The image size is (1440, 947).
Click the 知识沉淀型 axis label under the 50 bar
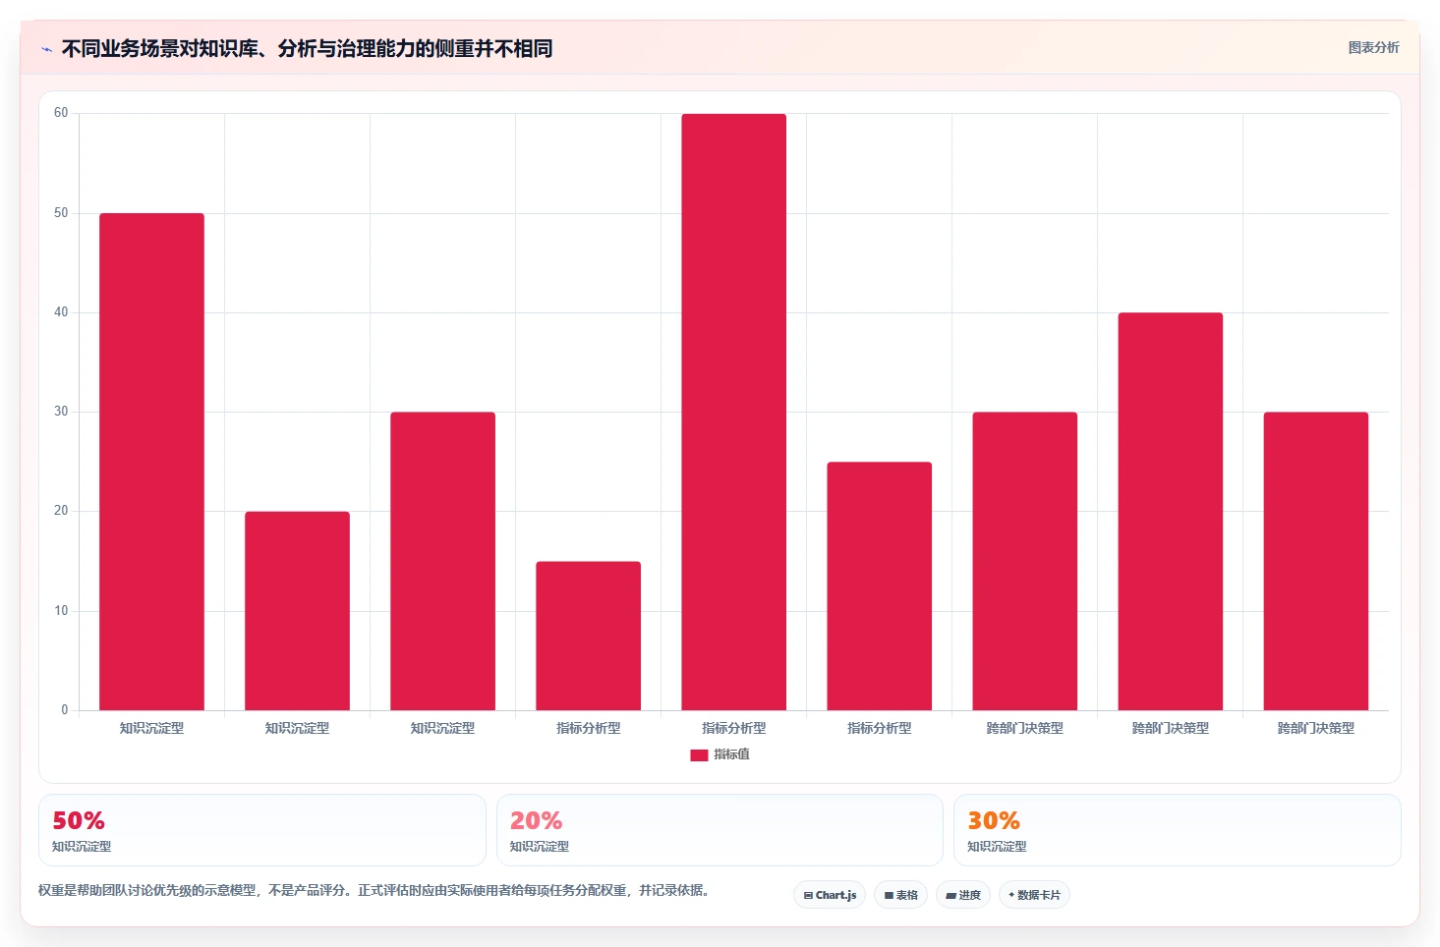pyautogui.click(x=151, y=729)
